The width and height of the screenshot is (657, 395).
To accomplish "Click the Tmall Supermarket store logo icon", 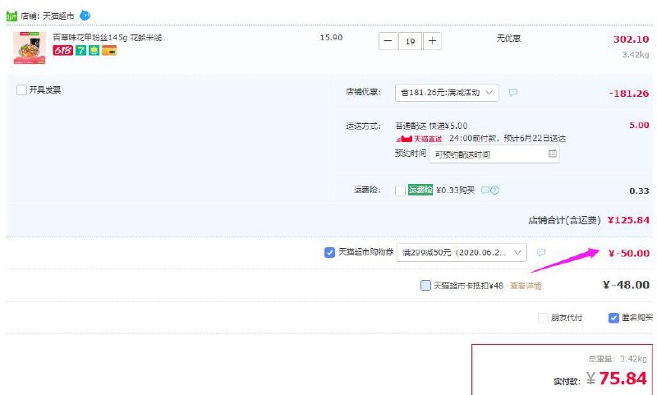I will pos(11,16).
